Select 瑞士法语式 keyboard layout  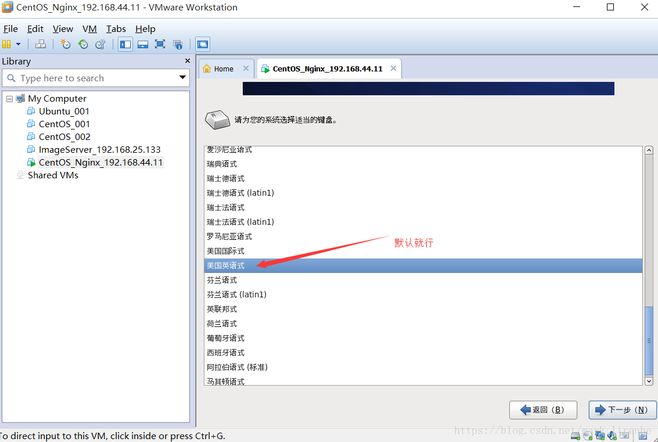coord(423,207)
